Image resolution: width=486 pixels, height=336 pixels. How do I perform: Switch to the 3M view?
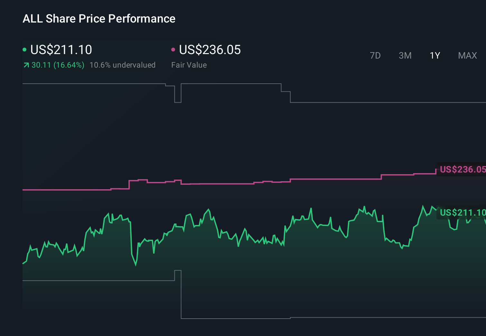tap(405, 55)
